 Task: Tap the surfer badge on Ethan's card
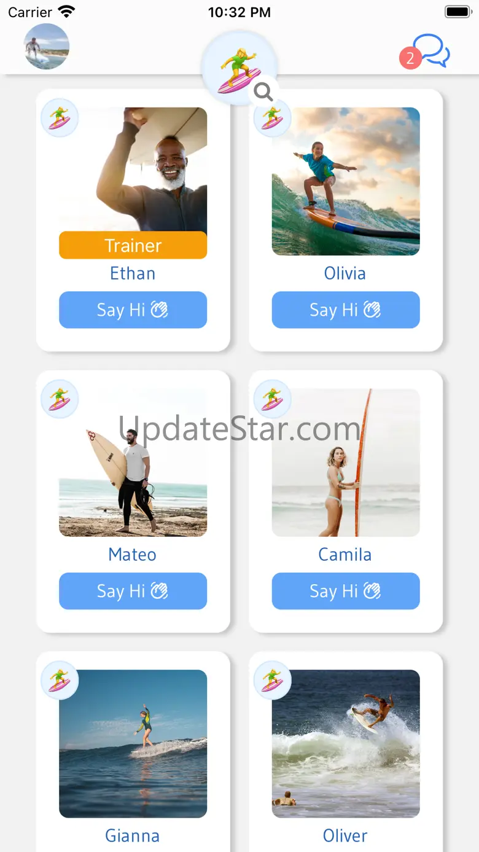60,117
